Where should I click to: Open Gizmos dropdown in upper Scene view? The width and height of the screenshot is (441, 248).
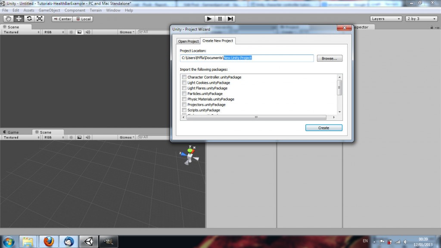(127, 32)
